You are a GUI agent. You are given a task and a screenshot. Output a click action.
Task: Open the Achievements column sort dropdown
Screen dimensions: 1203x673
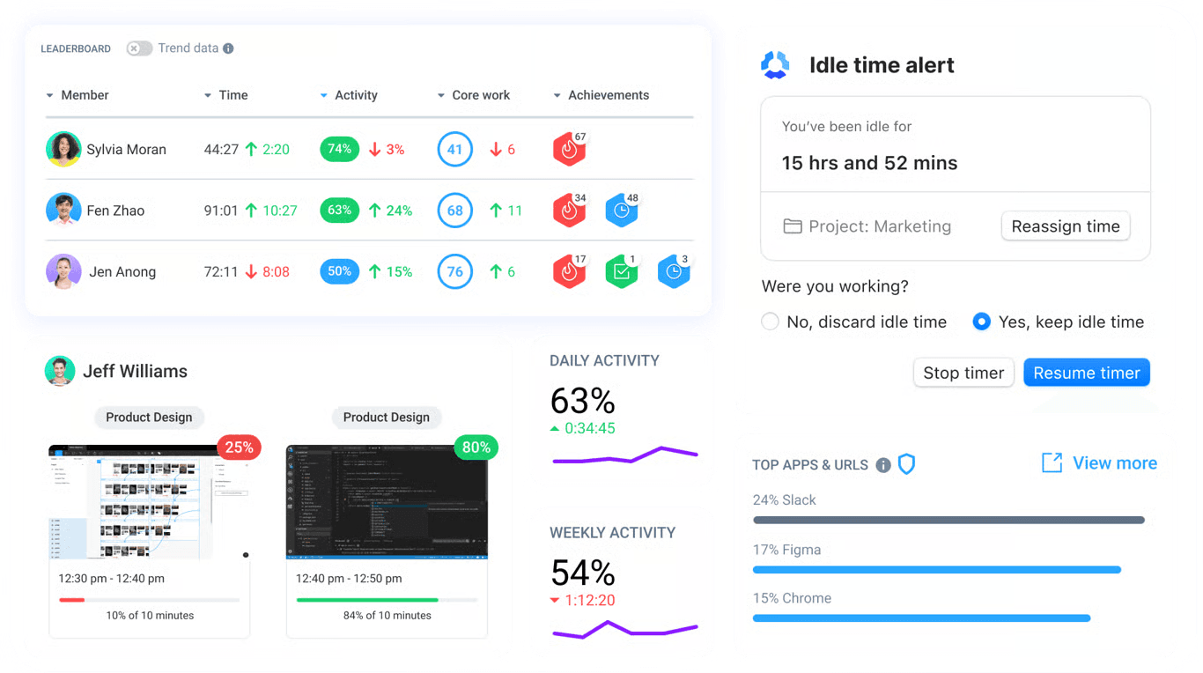[557, 95]
